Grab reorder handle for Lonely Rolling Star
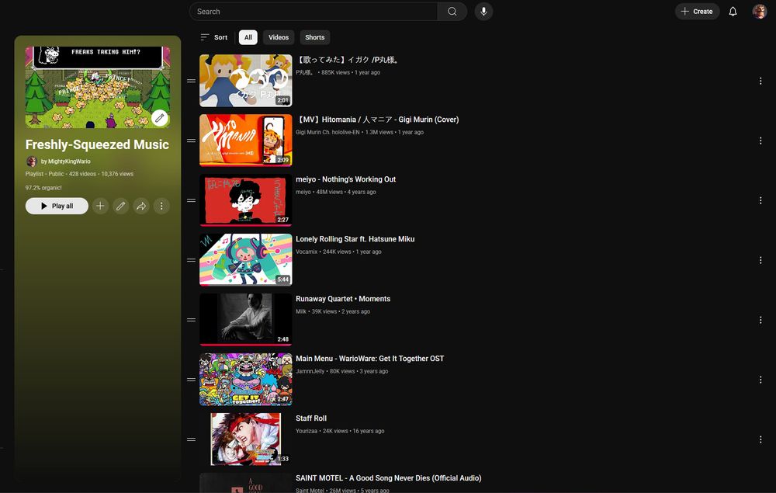The width and height of the screenshot is (776, 493). pos(191,260)
